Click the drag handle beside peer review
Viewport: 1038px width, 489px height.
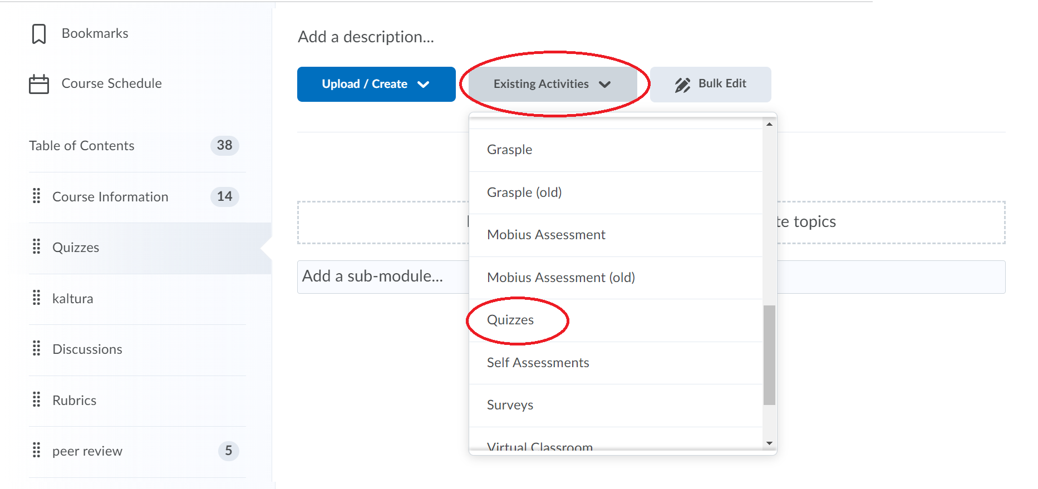[x=37, y=451]
